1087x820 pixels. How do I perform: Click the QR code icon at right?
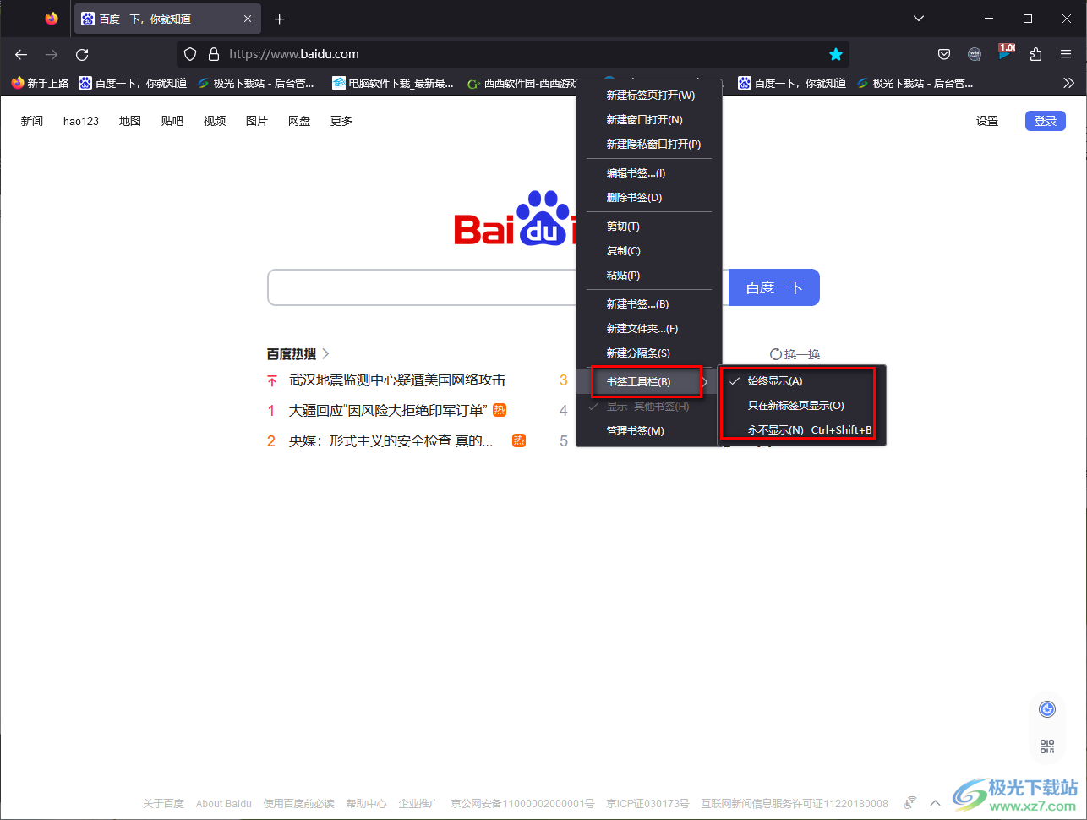click(x=1047, y=746)
